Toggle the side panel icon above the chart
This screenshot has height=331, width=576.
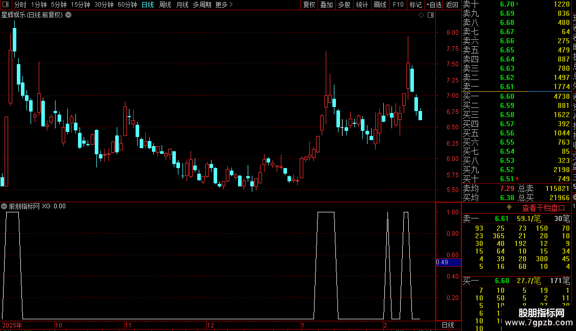click(x=431, y=15)
